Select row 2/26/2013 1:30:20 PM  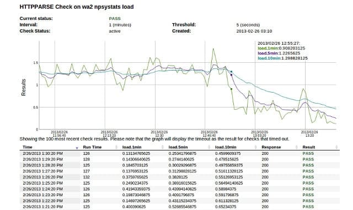180,154
